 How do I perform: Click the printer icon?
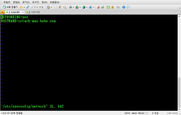click(x=71, y=7)
